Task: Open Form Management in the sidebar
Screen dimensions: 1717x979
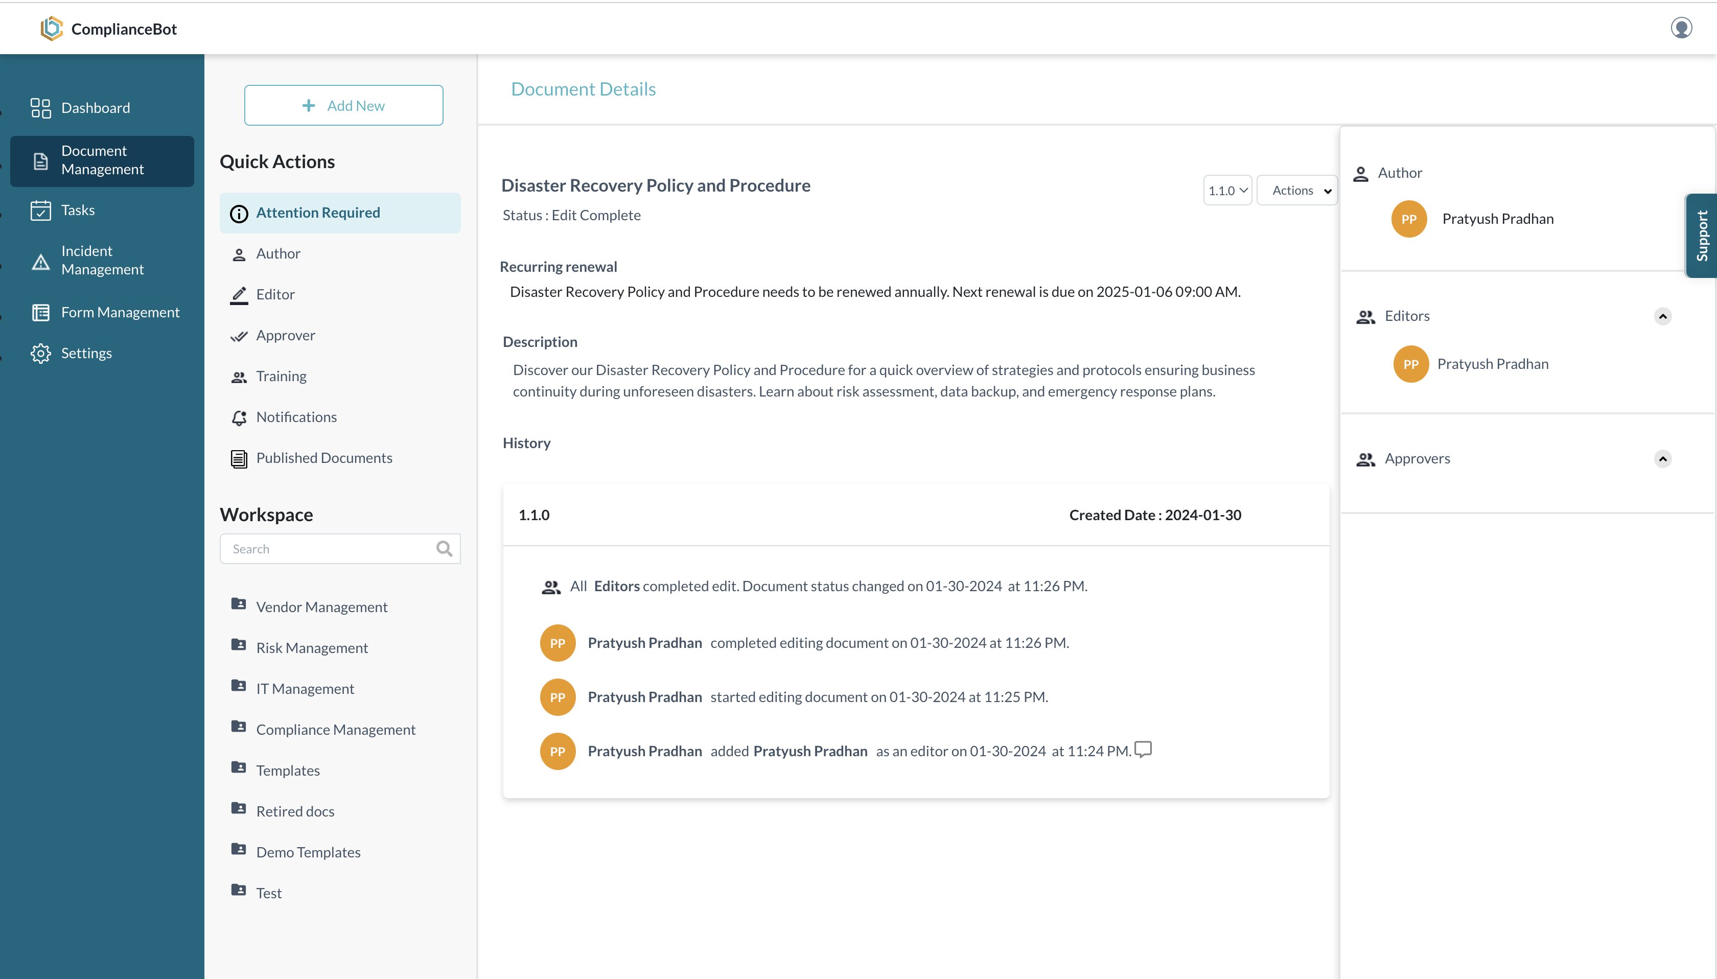Action: point(120,312)
